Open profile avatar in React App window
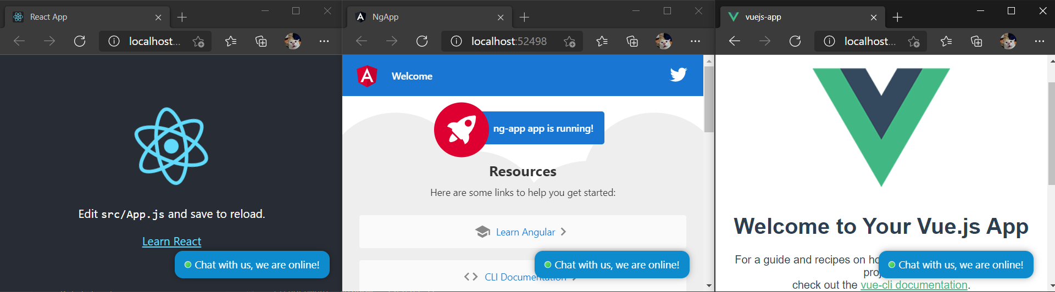The image size is (1055, 292). tap(292, 41)
